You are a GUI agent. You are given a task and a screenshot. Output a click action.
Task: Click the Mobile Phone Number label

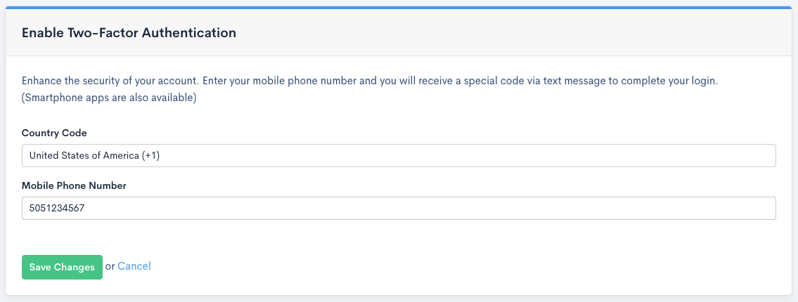click(x=74, y=185)
